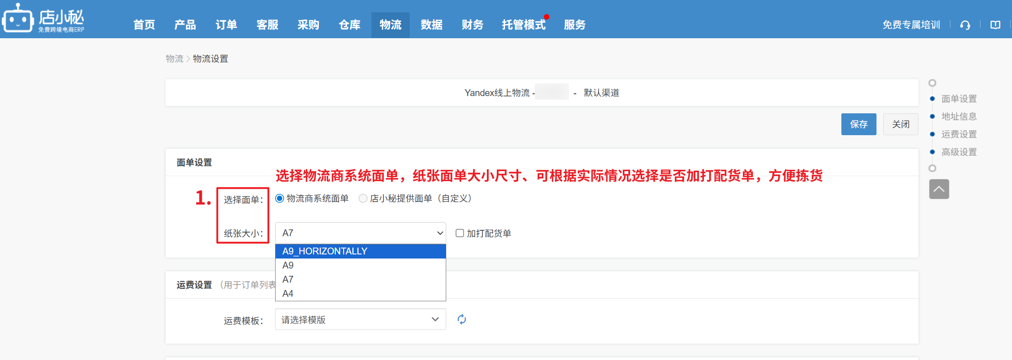Open the 订单 menu in top navigation
Viewport: 1012px width, 360px height.
click(x=226, y=25)
